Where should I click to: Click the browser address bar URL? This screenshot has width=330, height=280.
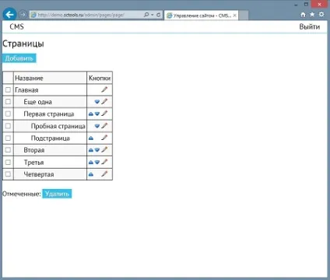[81, 15]
